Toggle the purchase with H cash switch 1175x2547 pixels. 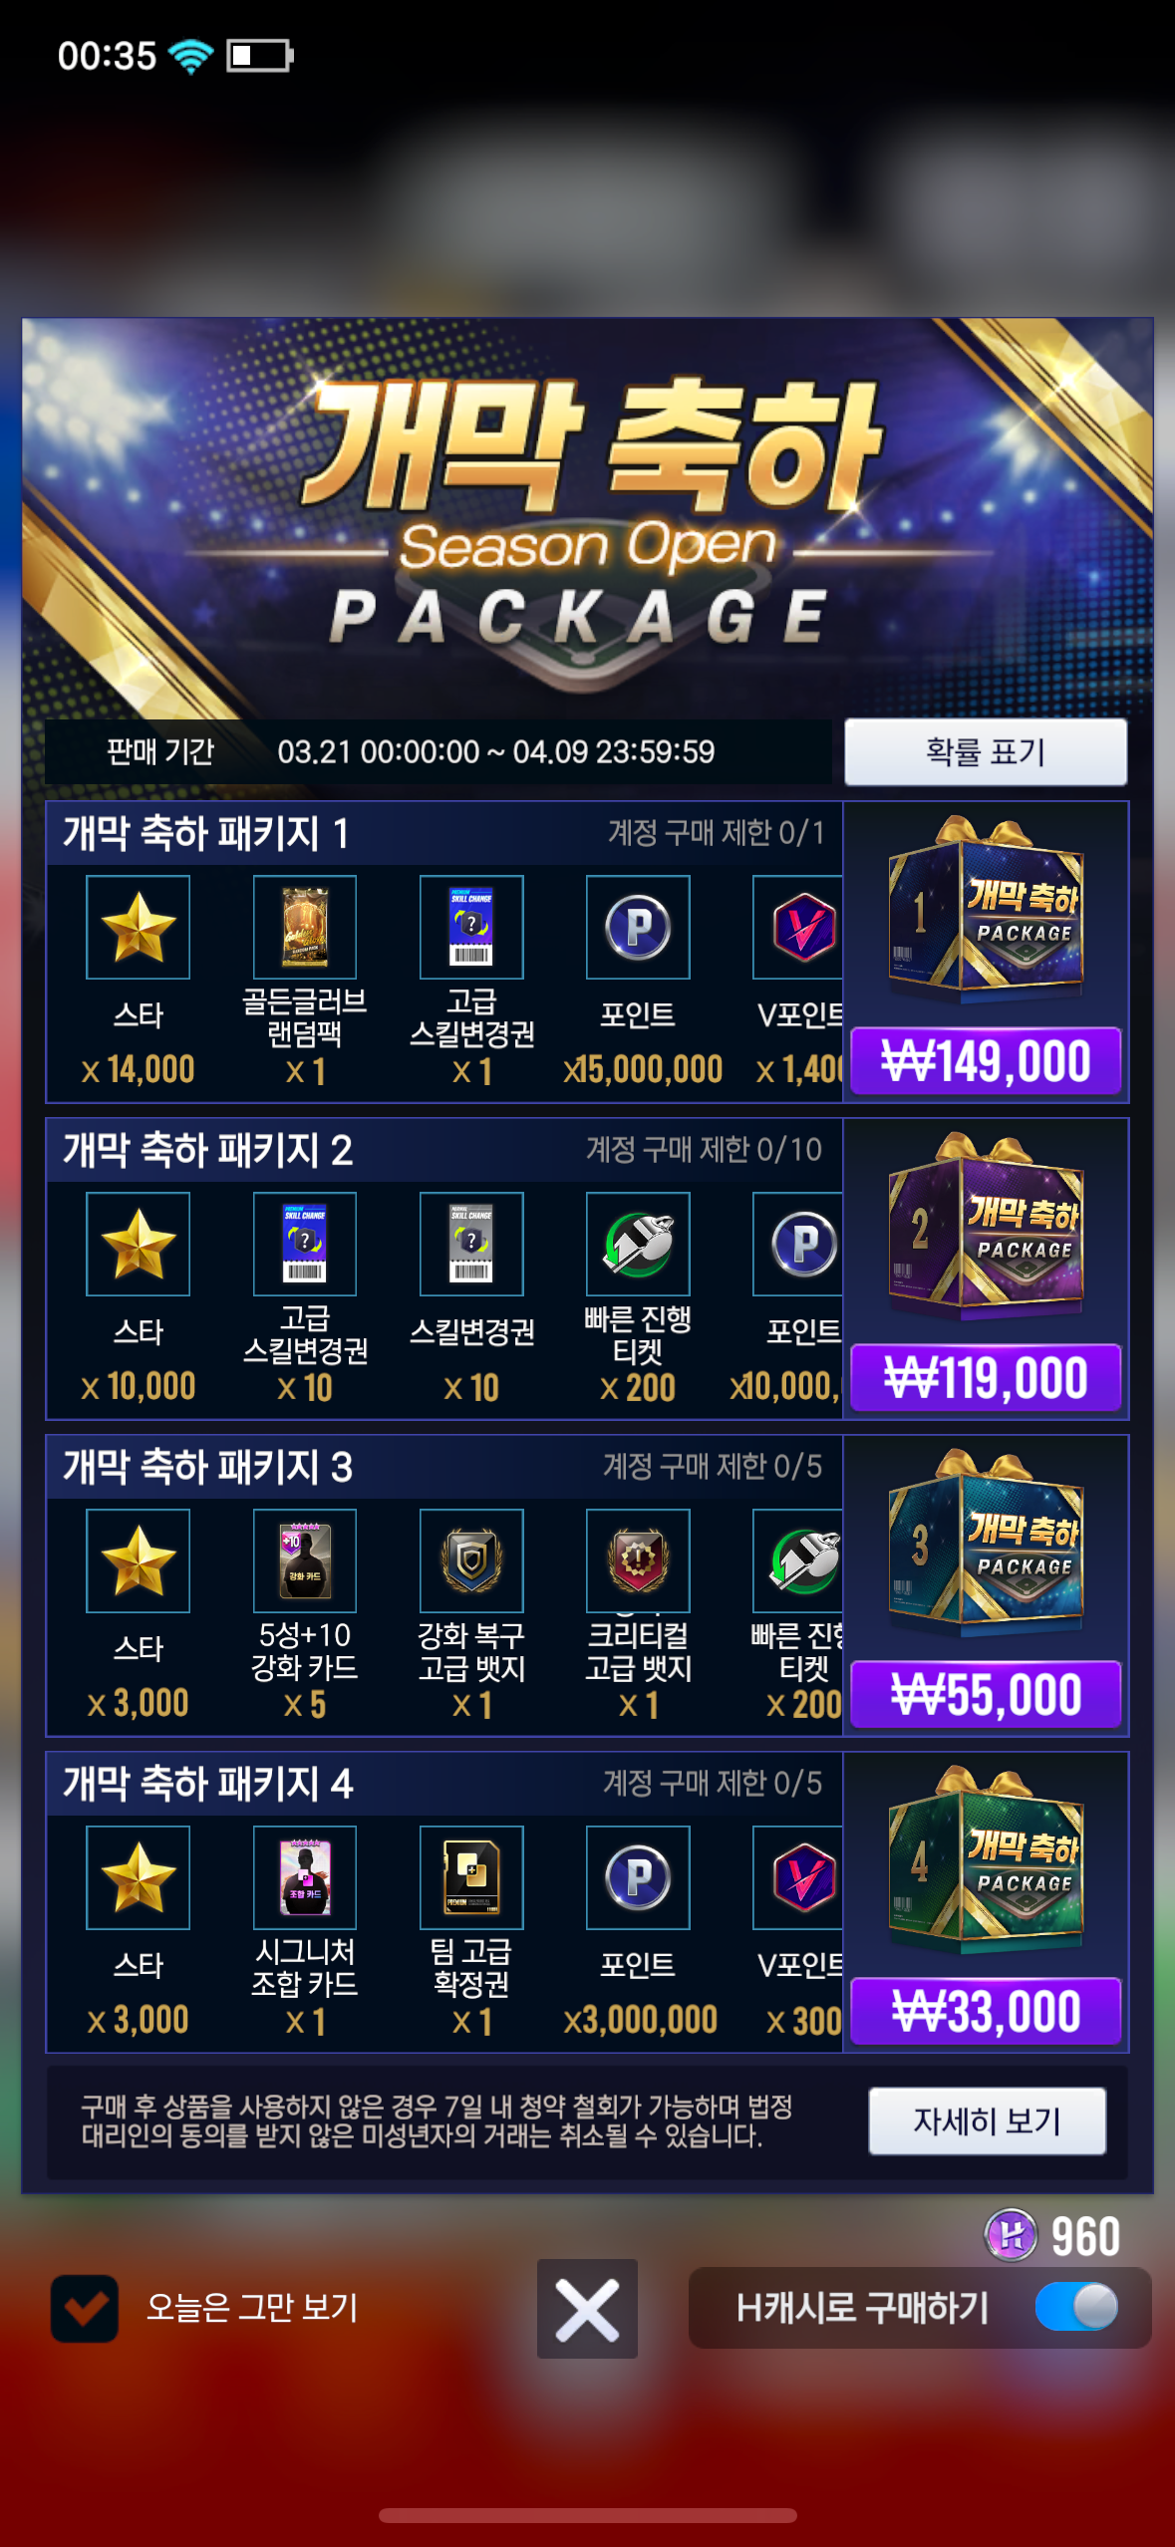(x=1076, y=2307)
